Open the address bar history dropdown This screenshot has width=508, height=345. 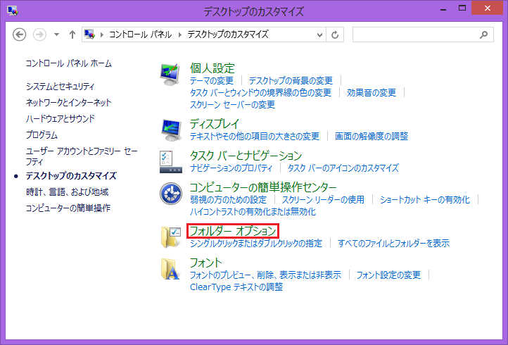pos(319,34)
